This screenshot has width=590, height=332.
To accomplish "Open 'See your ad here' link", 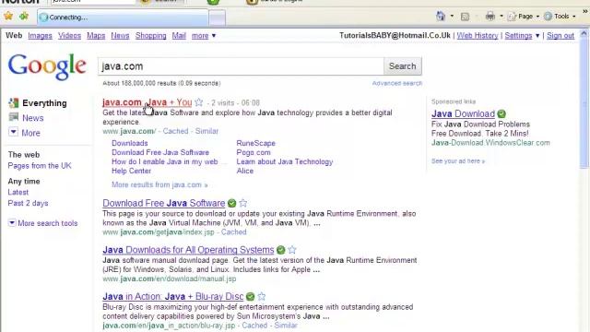I will [x=458, y=161].
